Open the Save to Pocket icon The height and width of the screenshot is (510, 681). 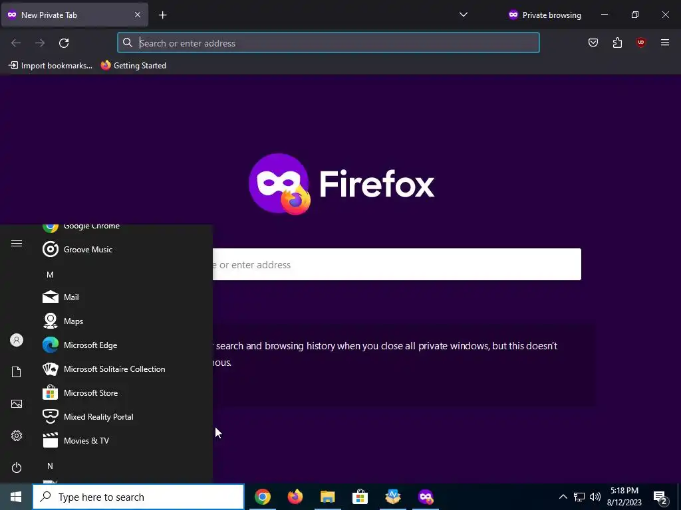click(x=593, y=42)
